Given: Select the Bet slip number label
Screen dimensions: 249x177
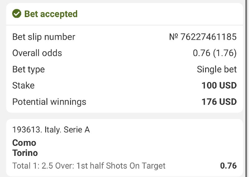Looking at the screenshot, I should [44, 37].
